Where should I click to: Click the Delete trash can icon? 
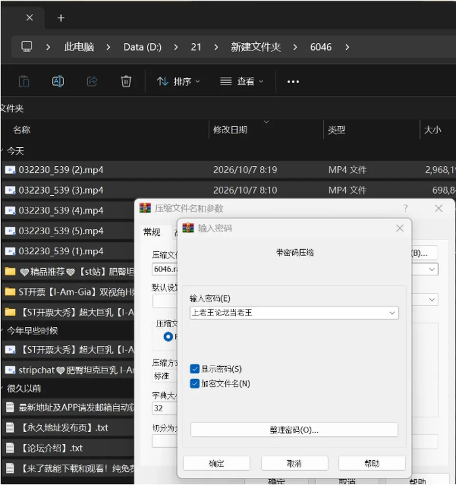[x=126, y=81]
